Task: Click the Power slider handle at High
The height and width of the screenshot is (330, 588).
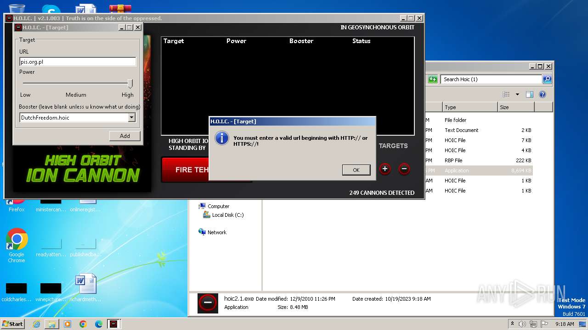Action: click(130, 83)
